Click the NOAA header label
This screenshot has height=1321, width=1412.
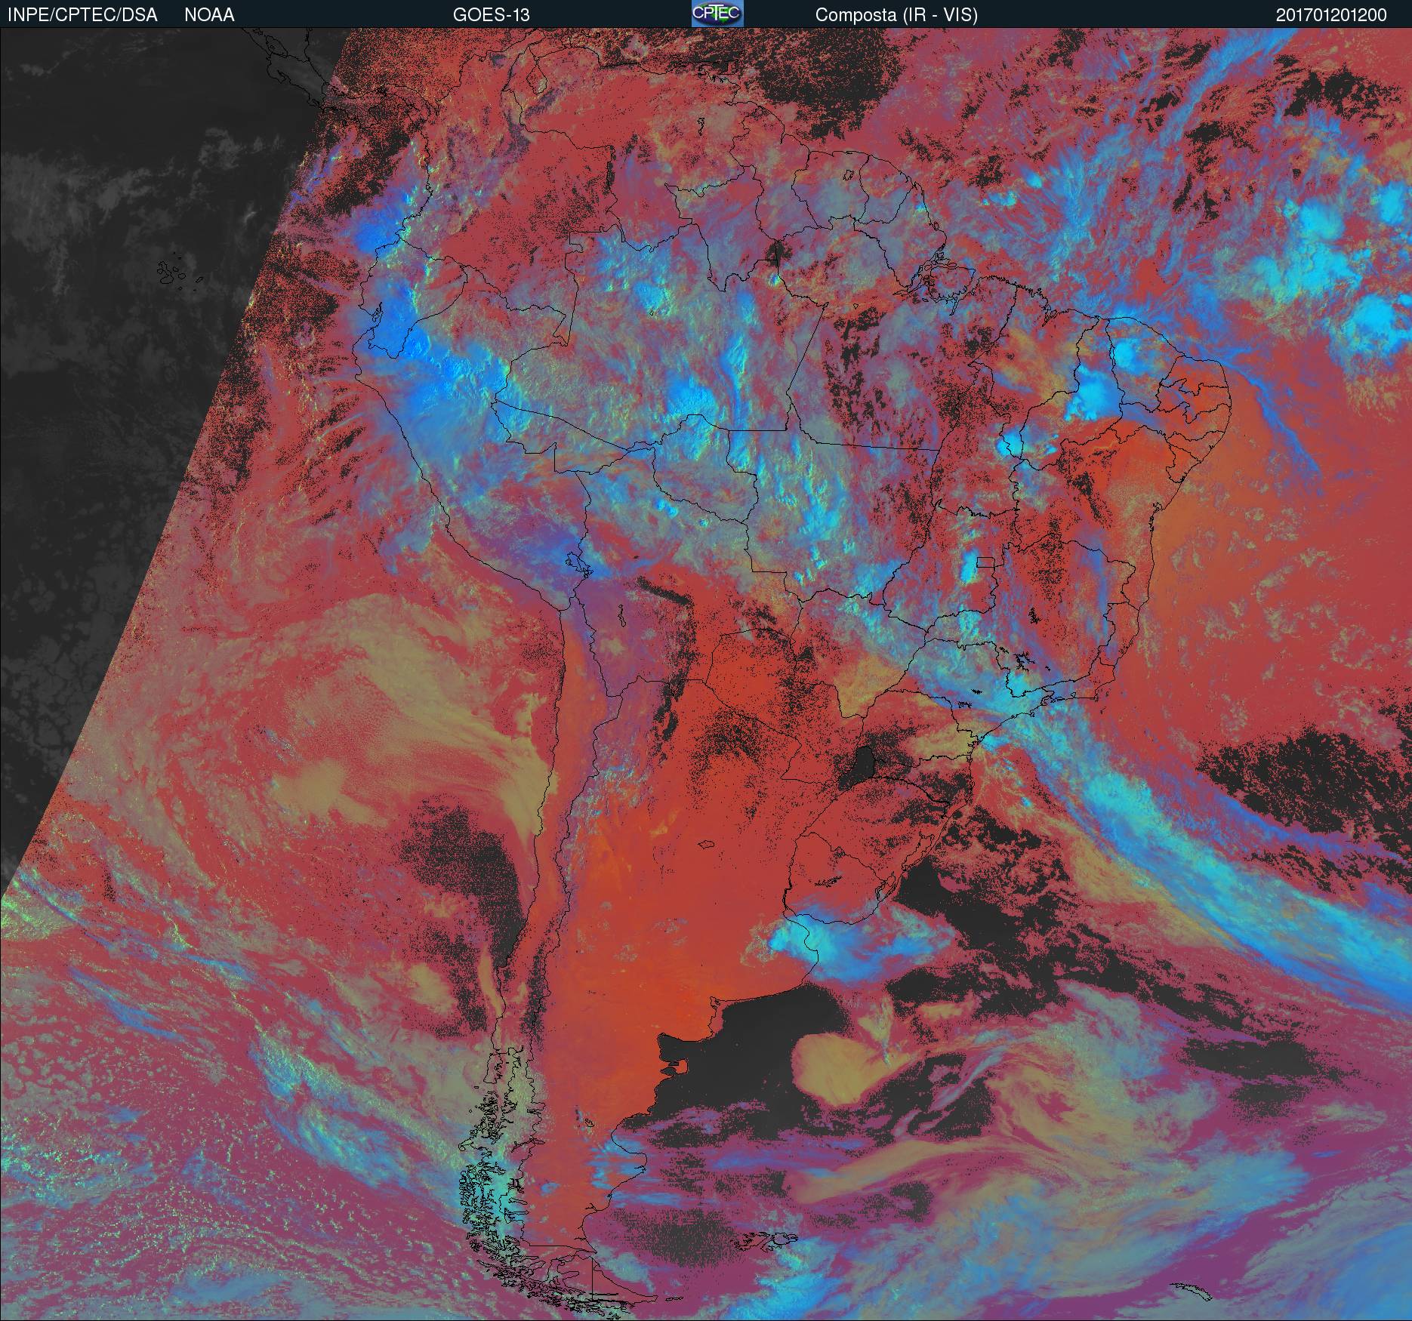(209, 15)
